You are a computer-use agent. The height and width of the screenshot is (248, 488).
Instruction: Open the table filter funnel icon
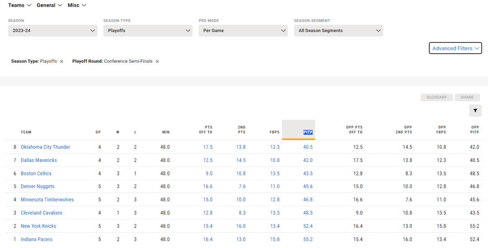(x=475, y=110)
